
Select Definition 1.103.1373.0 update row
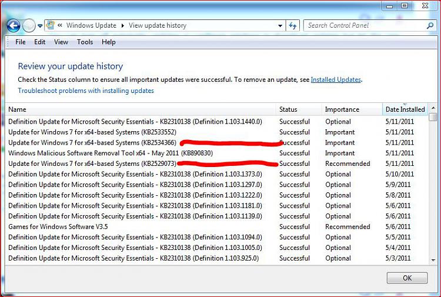tap(216, 174)
